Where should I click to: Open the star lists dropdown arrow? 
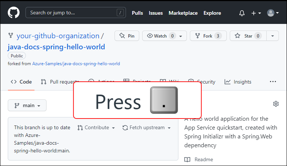pyautogui.click(x=273, y=36)
